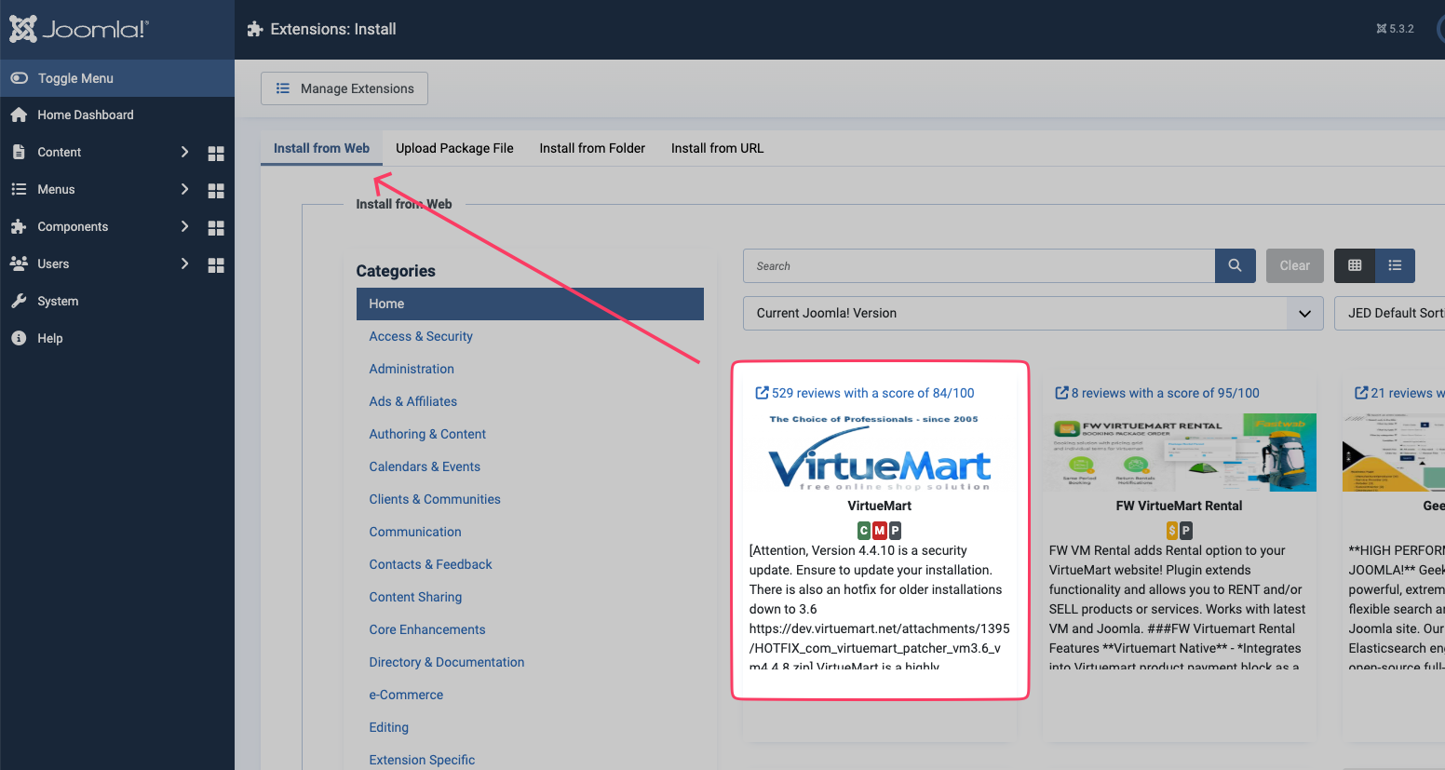Viewport: 1445px width, 770px height.
Task: Click the green C badge on VirtueMart
Action: (x=864, y=531)
